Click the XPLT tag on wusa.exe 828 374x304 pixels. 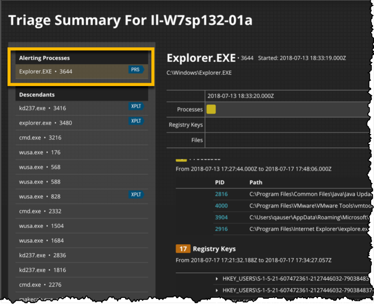click(x=136, y=195)
